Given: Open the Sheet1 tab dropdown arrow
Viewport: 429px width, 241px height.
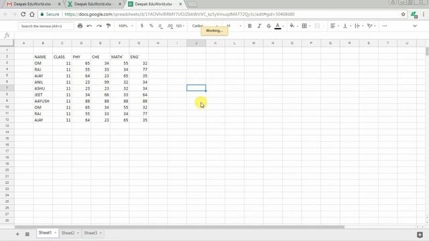Looking at the screenshot, I should pos(55,233).
